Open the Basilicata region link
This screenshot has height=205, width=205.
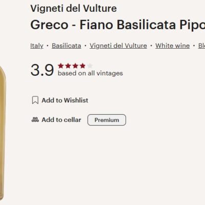click(67, 46)
